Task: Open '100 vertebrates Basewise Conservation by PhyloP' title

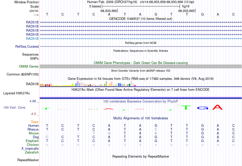Action: (141, 101)
